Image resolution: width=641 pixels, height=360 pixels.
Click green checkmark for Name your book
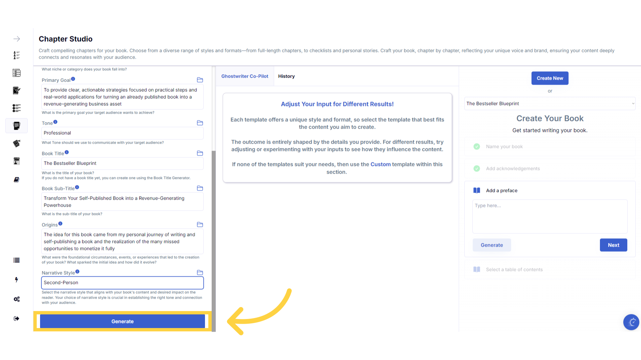coord(477,147)
